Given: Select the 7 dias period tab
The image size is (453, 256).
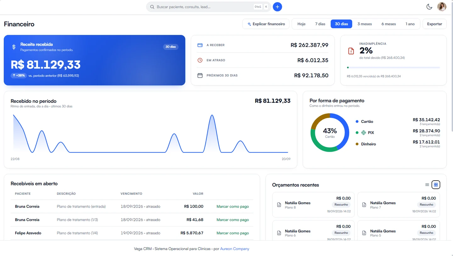Looking at the screenshot, I should click(320, 24).
